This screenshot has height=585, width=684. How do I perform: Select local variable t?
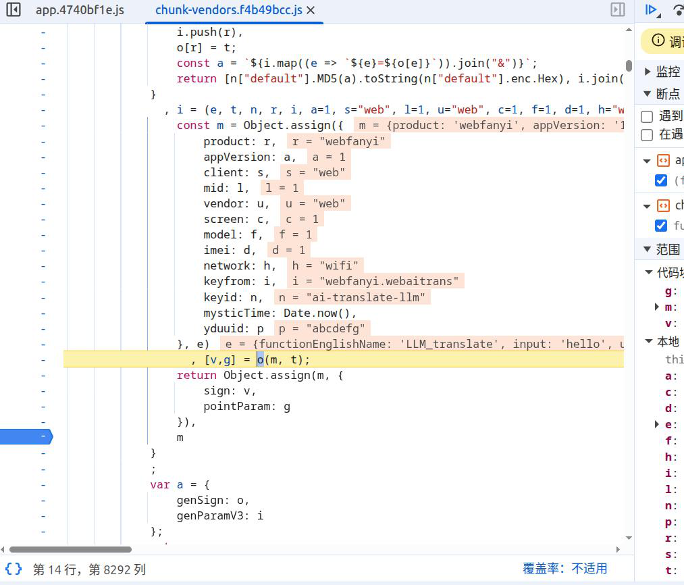(x=670, y=570)
